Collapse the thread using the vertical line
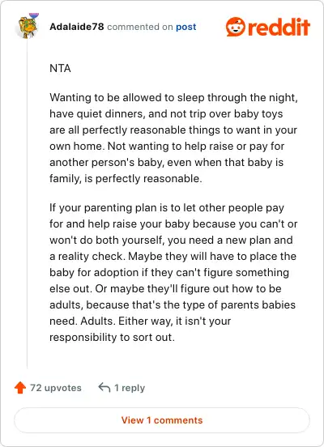This screenshot has height=447, width=324. pyautogui.click(x=28, y=205)
